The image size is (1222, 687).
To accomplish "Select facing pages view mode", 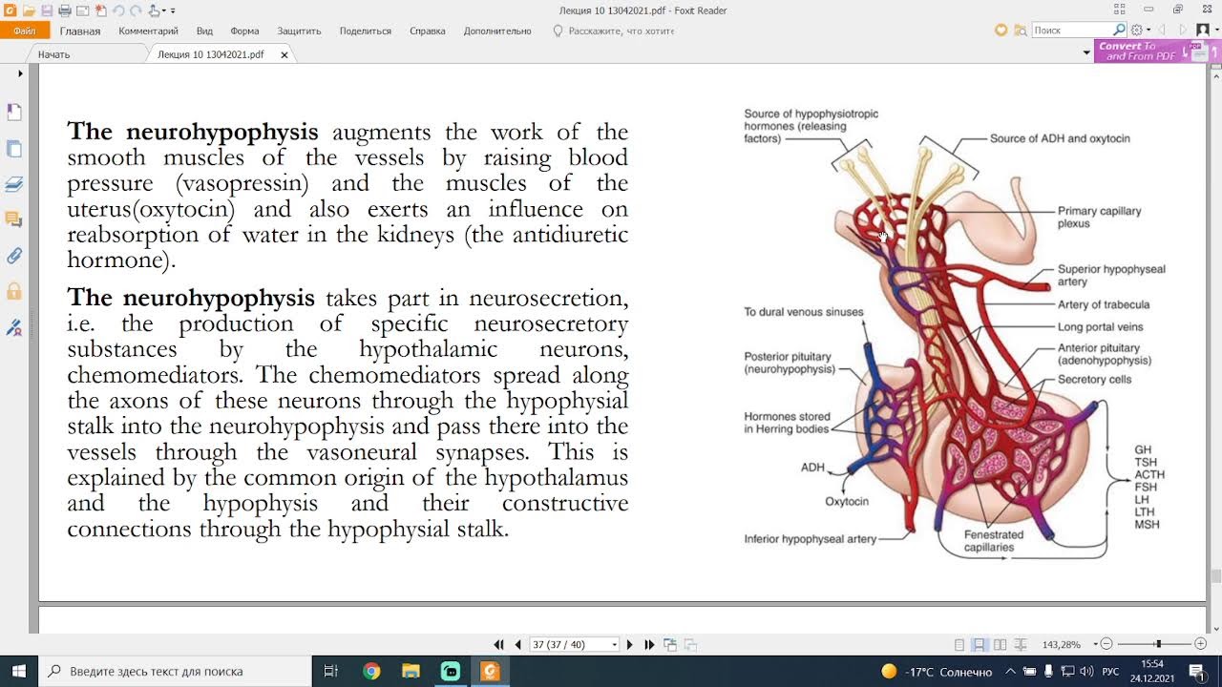I will coord(1000,645).
